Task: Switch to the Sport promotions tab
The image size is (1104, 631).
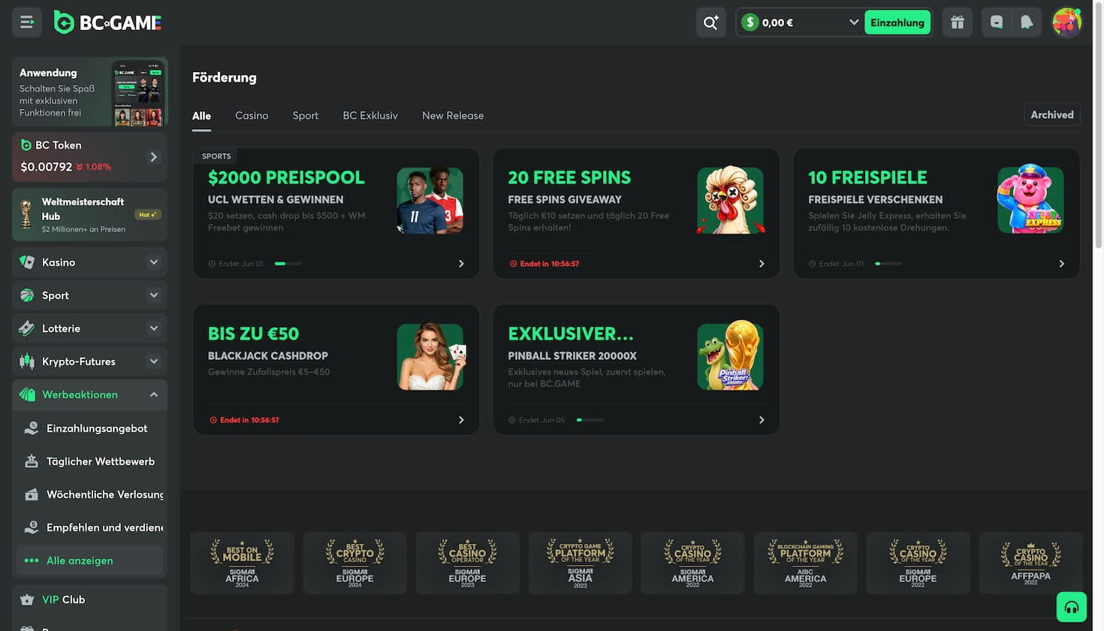Action: coord(306,116)
